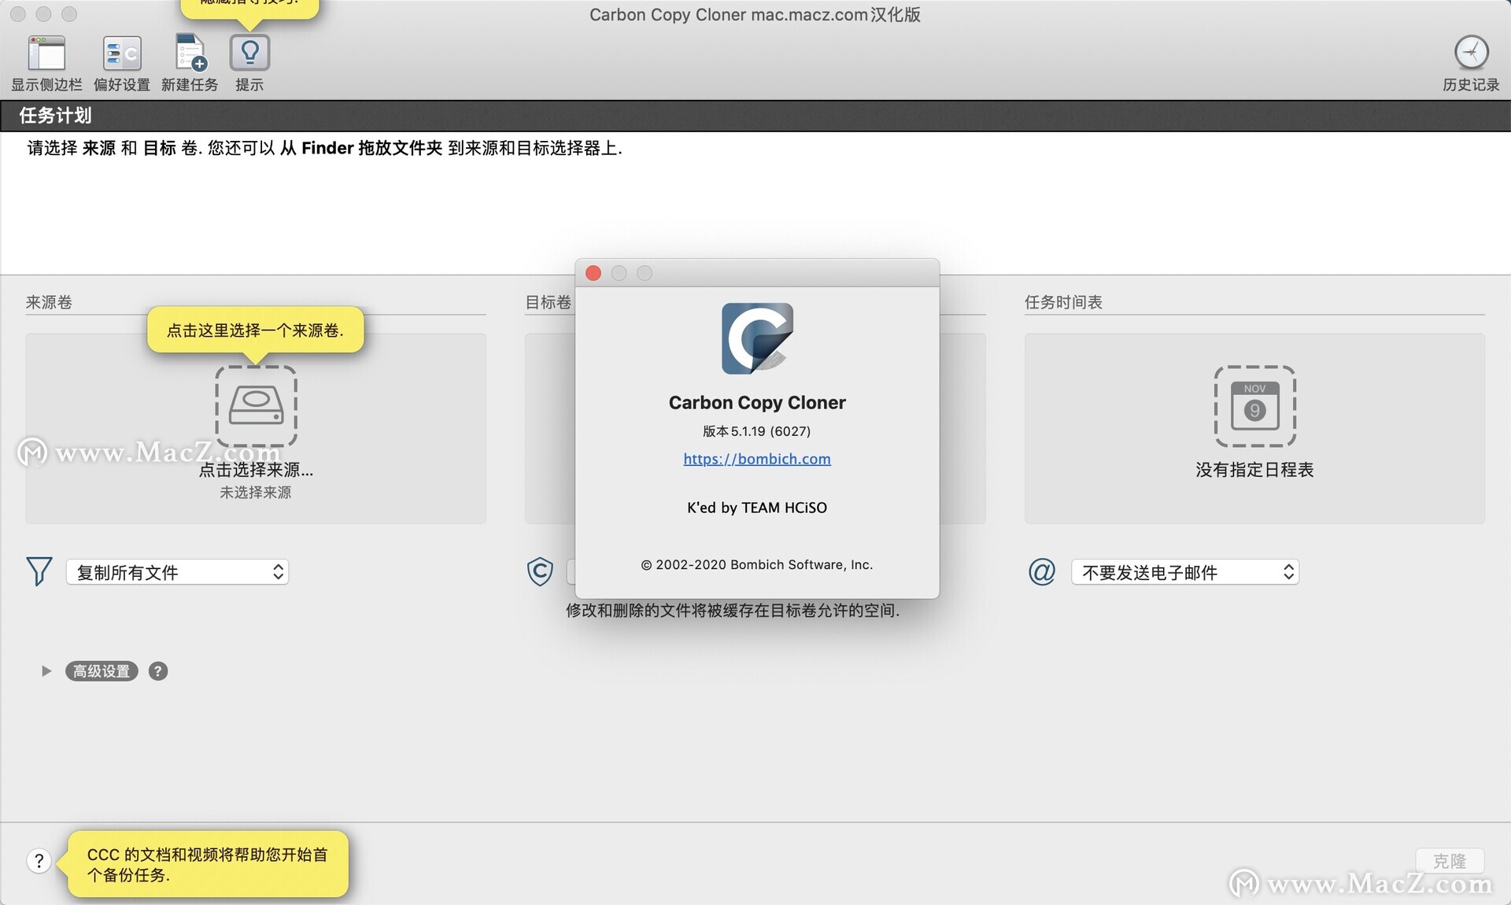Click the 任务时间表 section heading
This screenshot has width=1511, height=905.
(1063, 302)
